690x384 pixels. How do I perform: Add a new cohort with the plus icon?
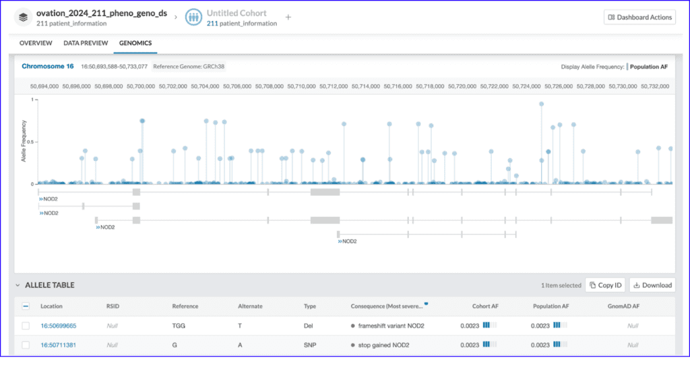(x=288, y=17)
